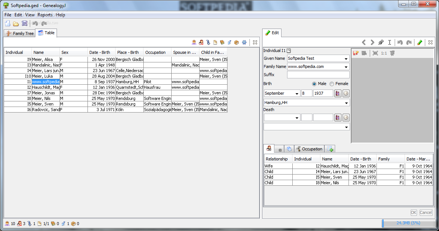
Task: Open table settings gear
Action: [x=244, y=42]
